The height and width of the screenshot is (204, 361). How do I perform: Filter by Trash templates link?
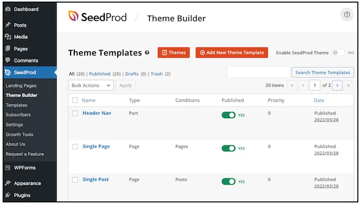156,74
